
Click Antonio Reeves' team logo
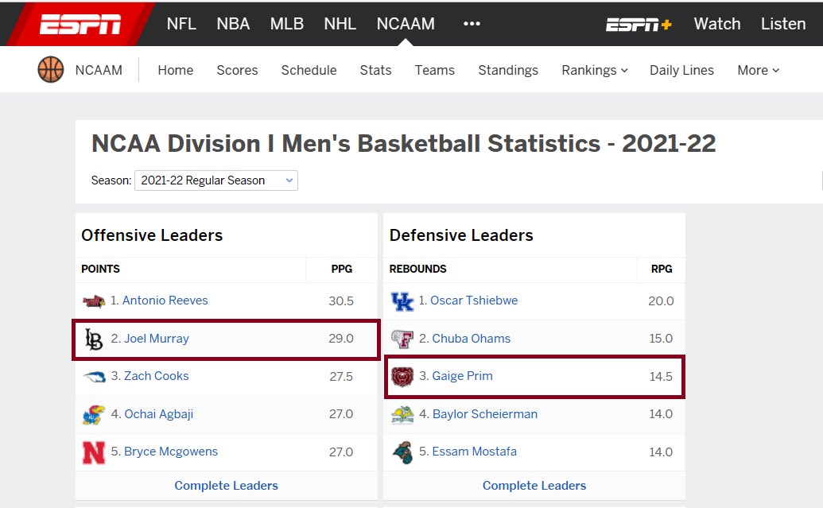click(x=94, y=301)
